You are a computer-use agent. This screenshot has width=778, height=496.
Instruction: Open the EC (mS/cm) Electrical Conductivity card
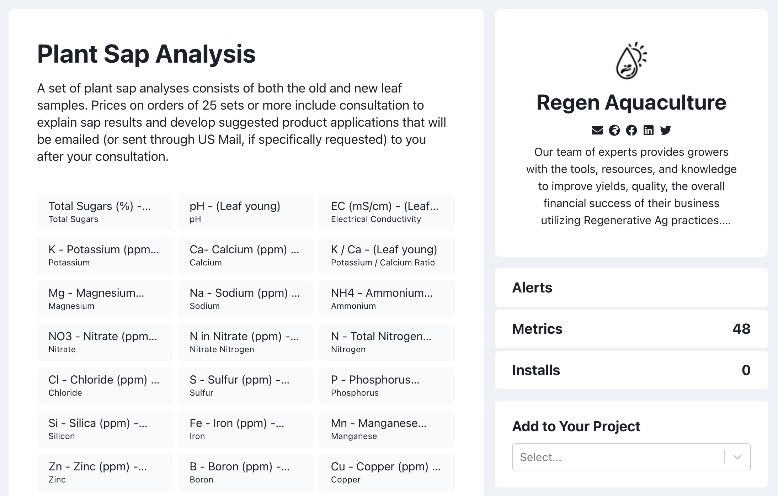click(x=387, y=212)
